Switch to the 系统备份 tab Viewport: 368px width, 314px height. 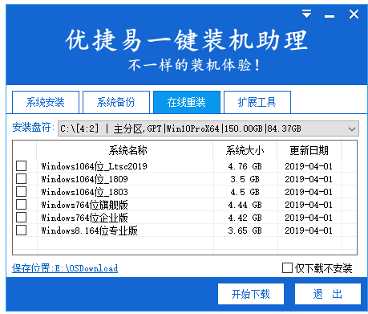tap(116, 102)
